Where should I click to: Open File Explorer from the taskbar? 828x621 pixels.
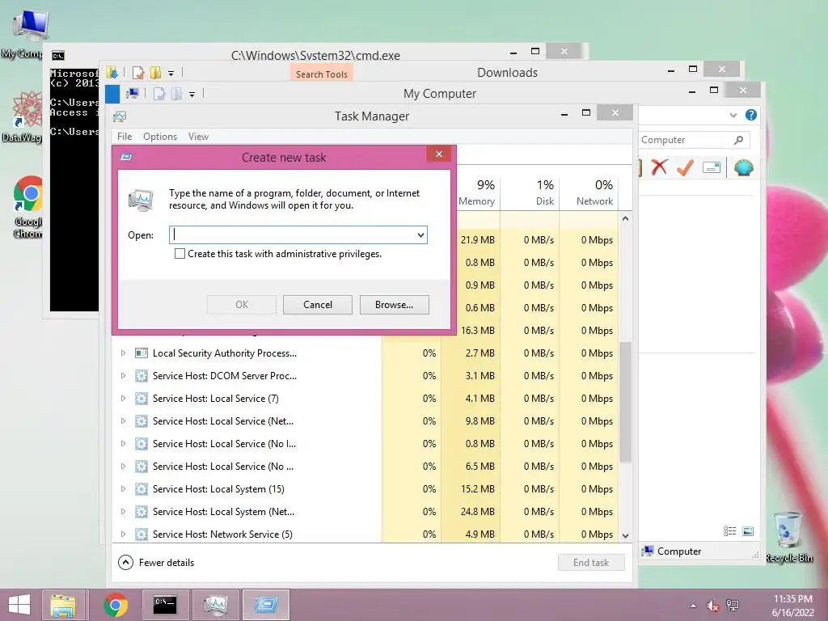[x=63, y=605]
